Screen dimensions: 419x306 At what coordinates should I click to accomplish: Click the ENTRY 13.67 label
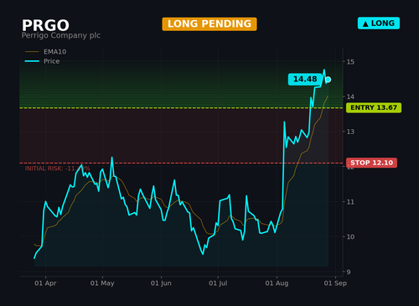[x=374, y=107]
